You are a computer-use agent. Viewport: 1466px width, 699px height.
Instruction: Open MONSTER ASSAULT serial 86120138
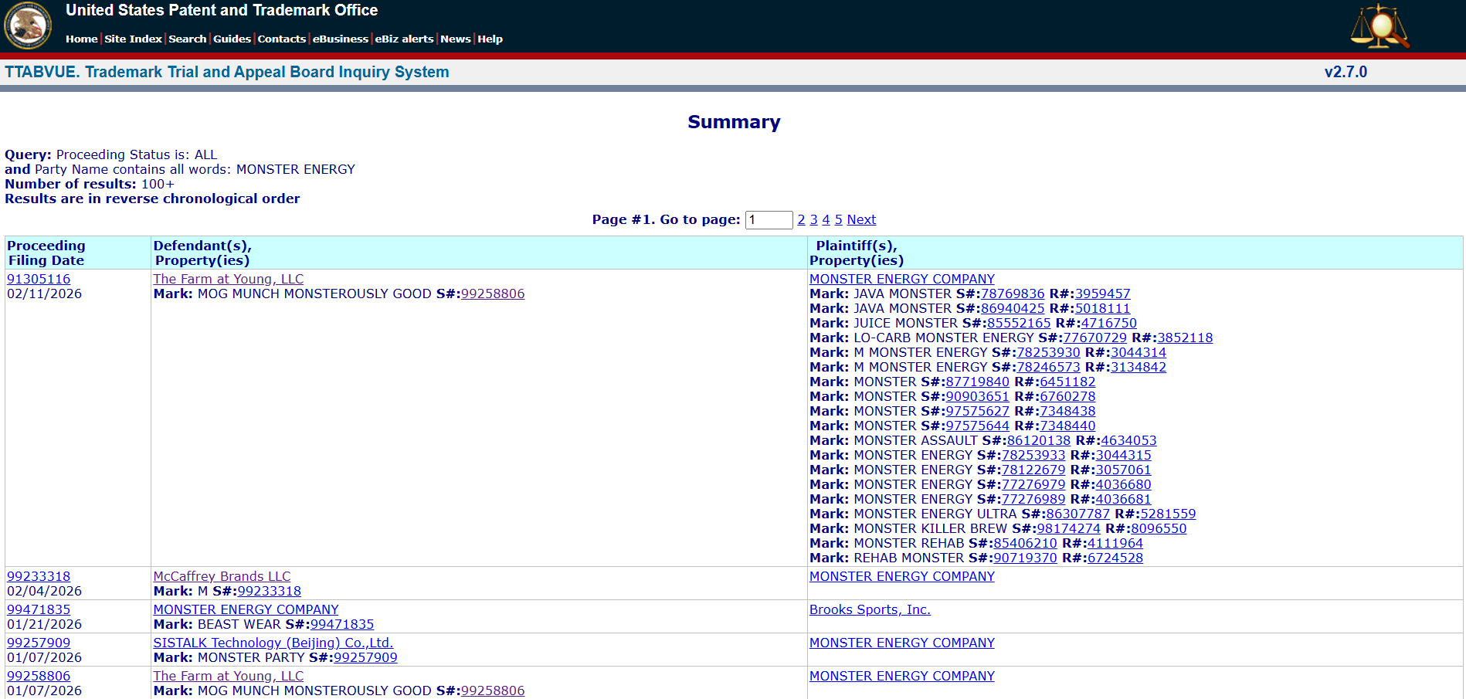click(1039, 440)
